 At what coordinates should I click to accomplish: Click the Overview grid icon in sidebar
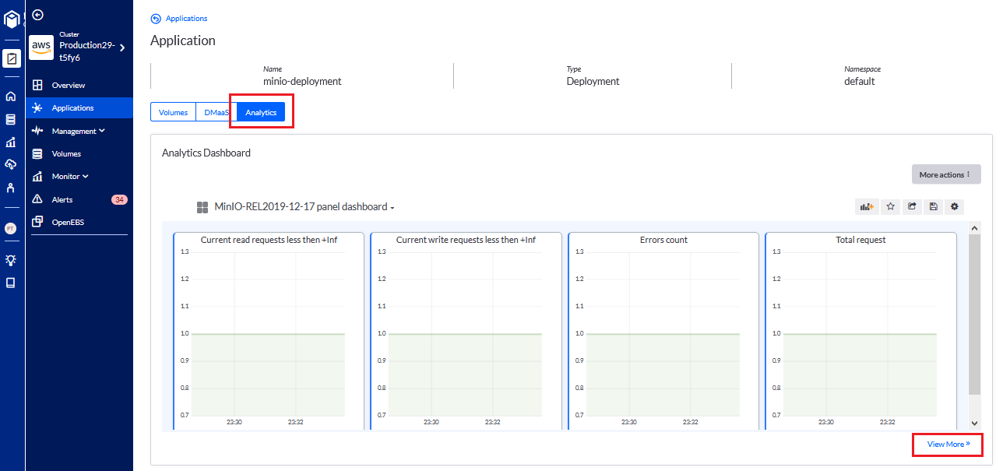[x=37, y=85]
